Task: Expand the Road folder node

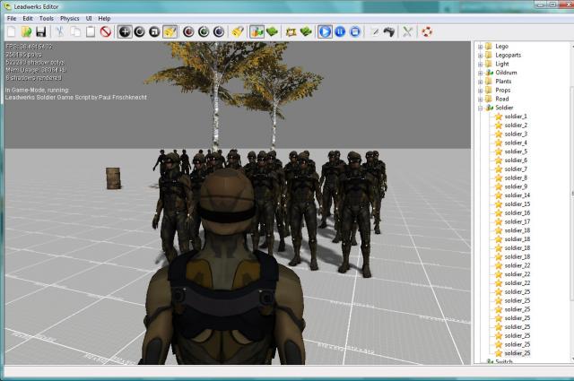Action: [480, 99]
